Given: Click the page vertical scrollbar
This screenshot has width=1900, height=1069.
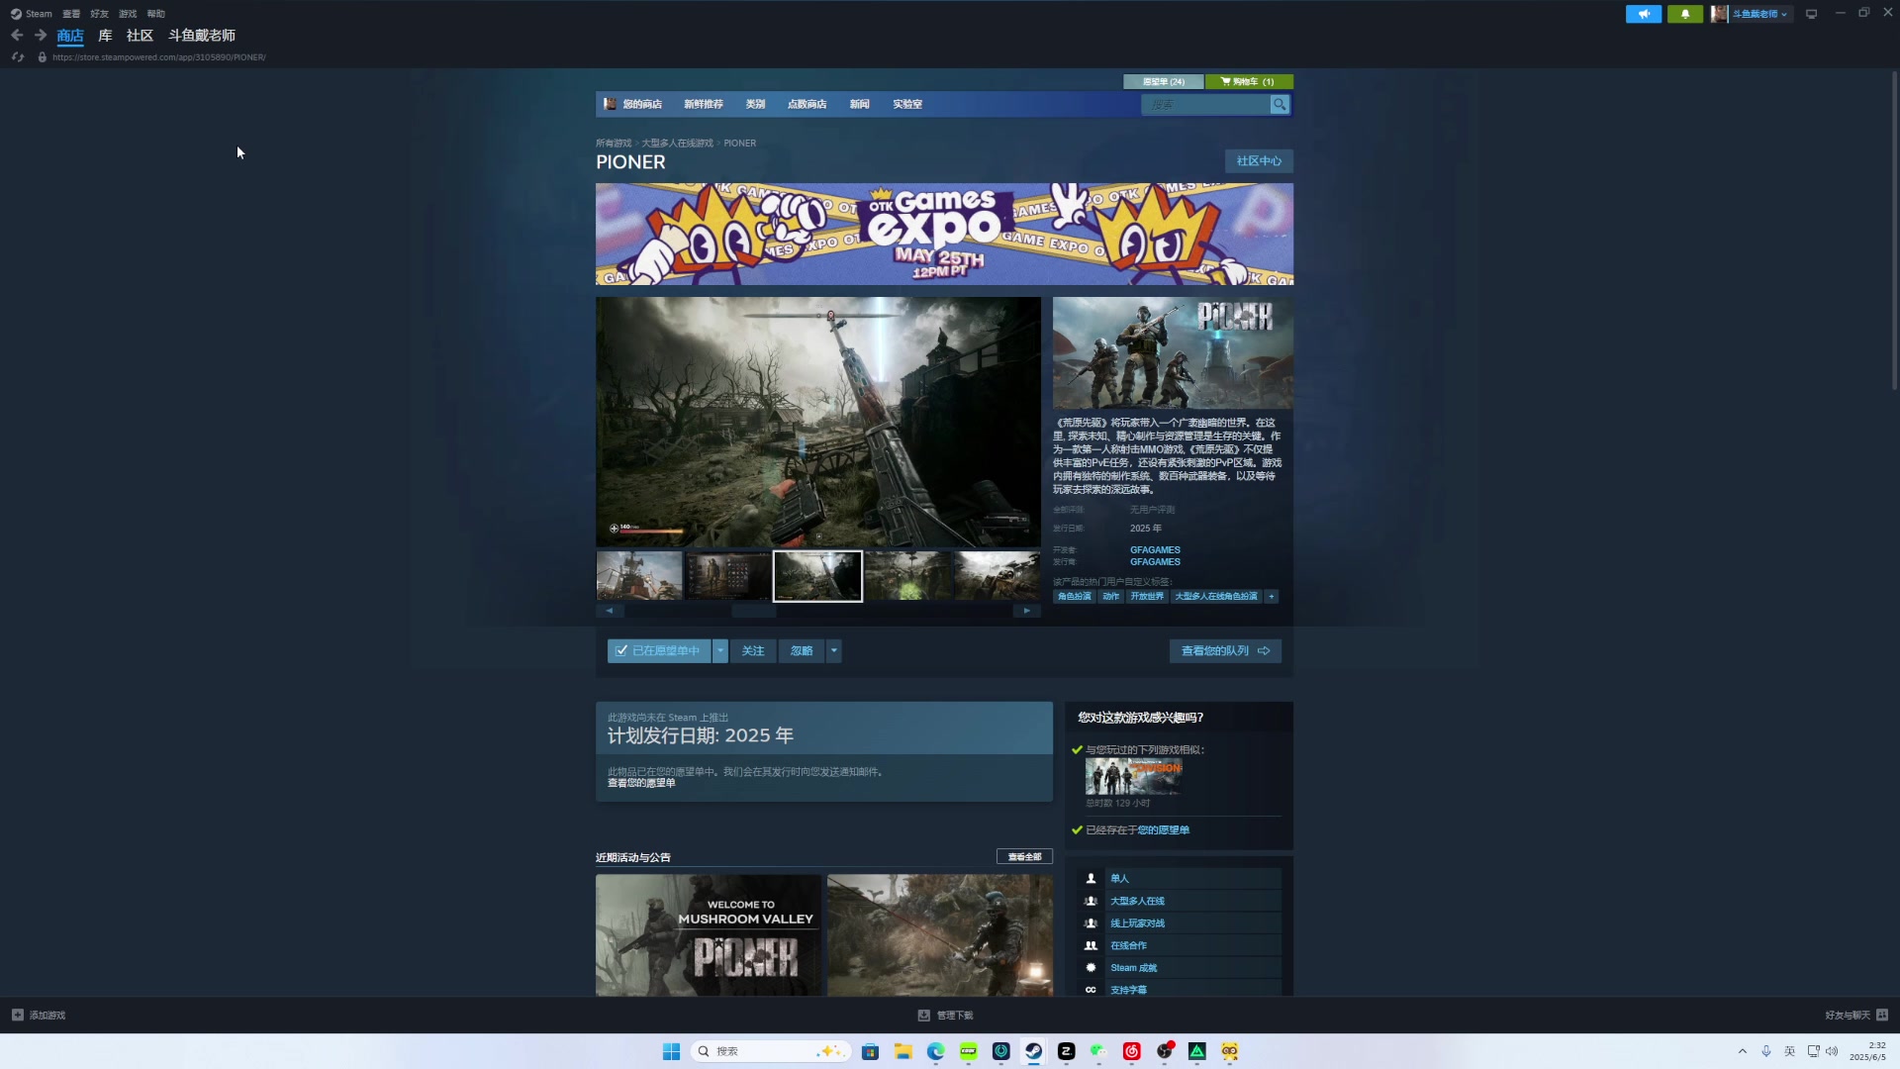Looking at the screenshot, I should (x=1894, y=230).
